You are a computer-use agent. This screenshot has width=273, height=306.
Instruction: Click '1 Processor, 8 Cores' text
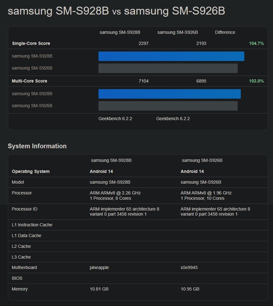110,198
